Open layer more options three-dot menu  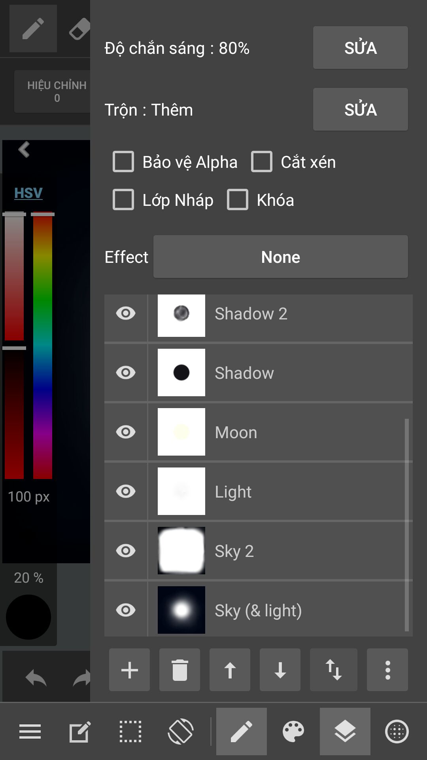tap(387, 670)
